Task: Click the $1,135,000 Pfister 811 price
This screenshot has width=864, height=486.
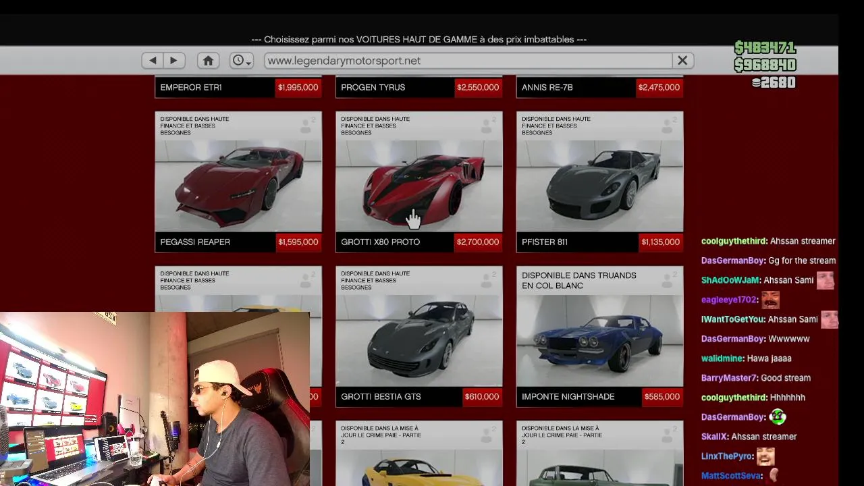Action: coord(660,242)
